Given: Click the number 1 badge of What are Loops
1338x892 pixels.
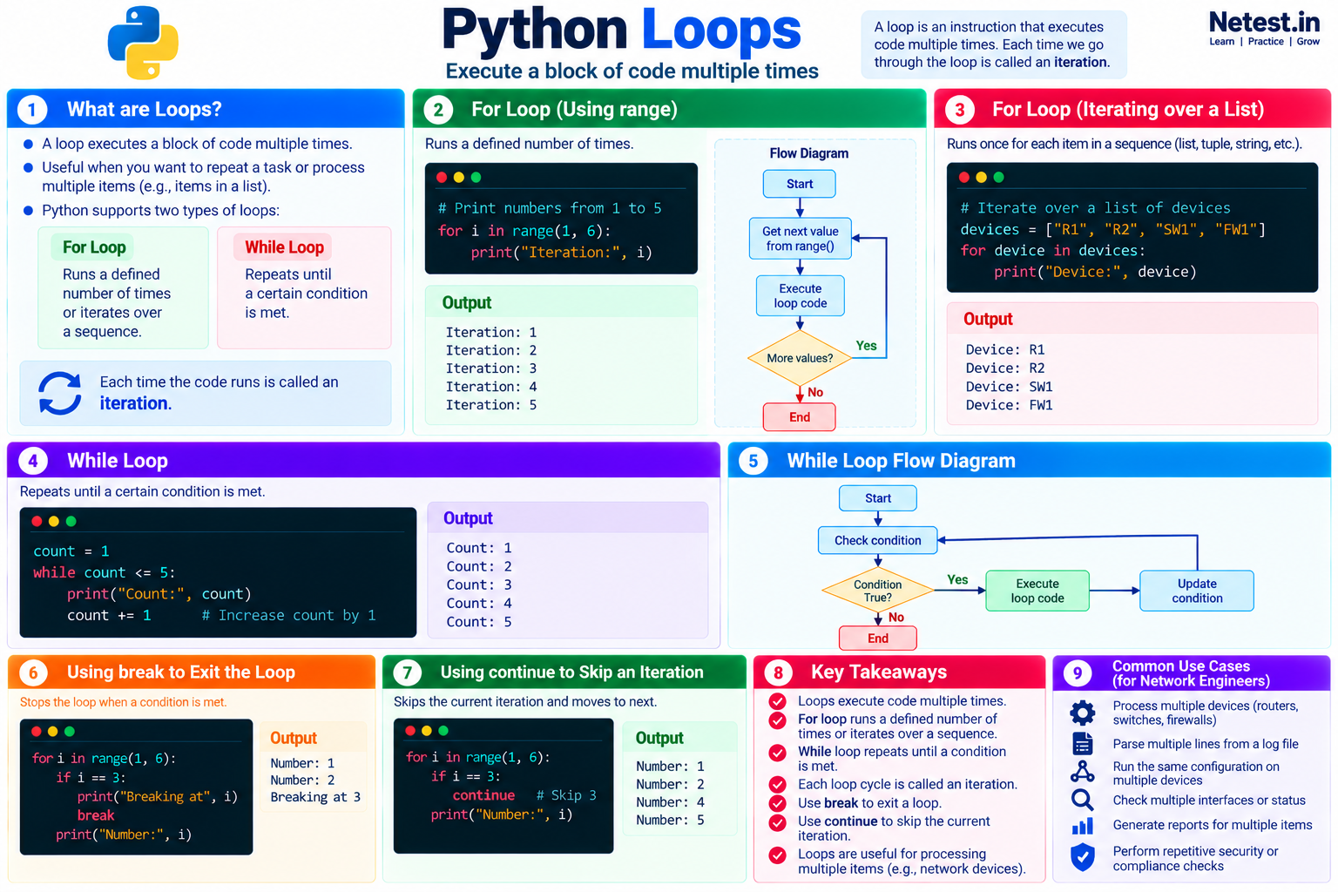Looking at the screenshot, I should (32, 110).
